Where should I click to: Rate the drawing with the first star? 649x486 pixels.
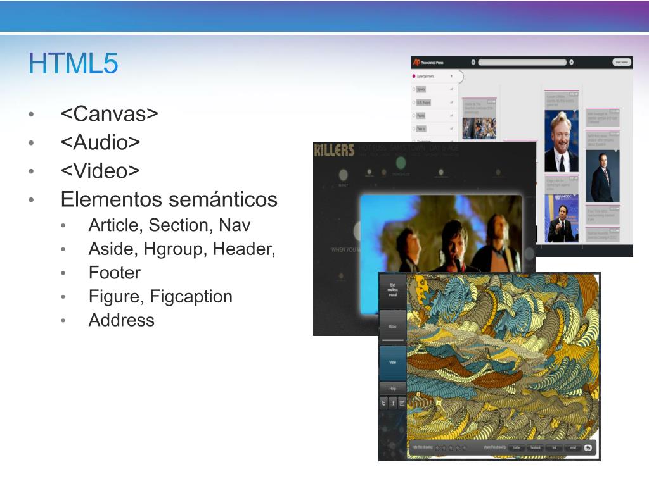click(x=437, y=447)
